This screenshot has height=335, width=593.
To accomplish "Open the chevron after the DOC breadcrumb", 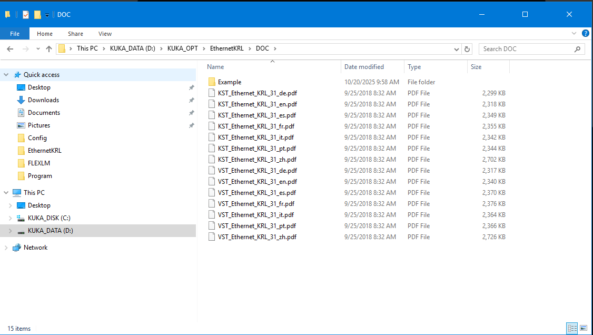I will coord(275,48).
